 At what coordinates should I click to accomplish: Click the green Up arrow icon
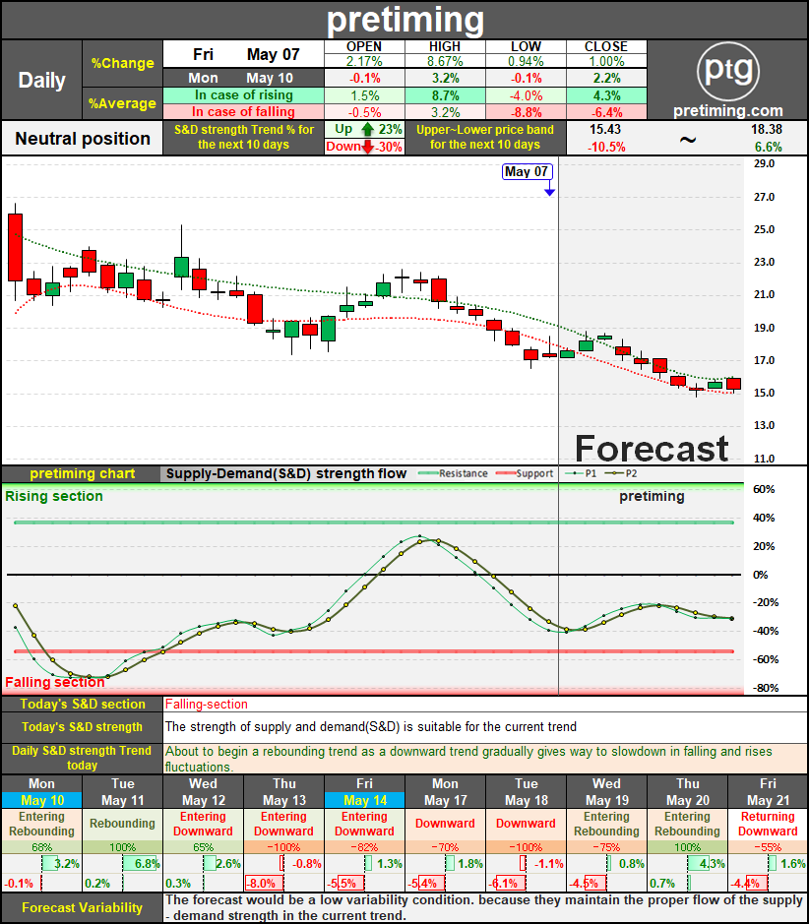(368, 130)
